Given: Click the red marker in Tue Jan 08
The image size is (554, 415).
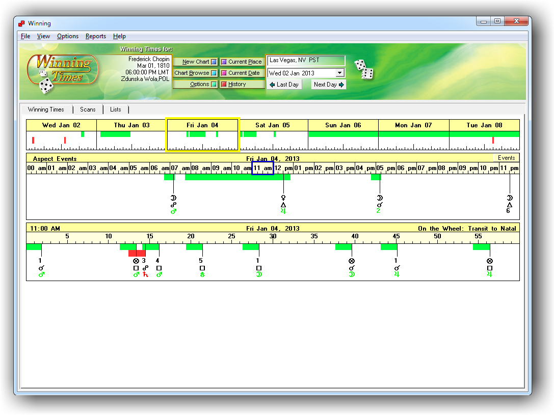Looking at the screenshot, I should tap(493, 141).
